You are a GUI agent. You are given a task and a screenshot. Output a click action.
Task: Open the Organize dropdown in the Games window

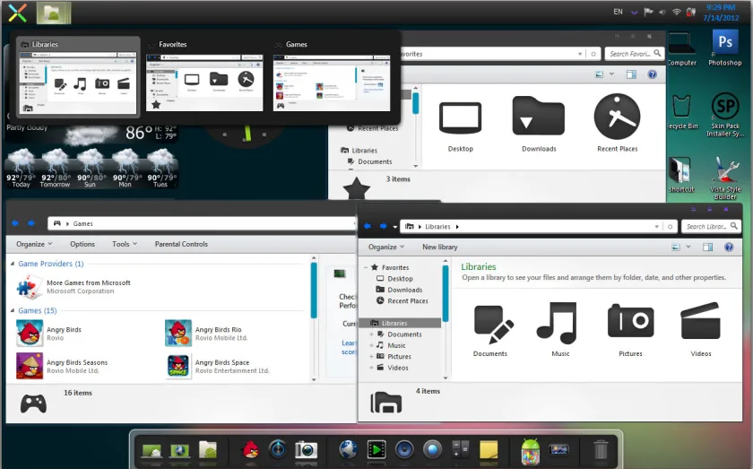34,244
